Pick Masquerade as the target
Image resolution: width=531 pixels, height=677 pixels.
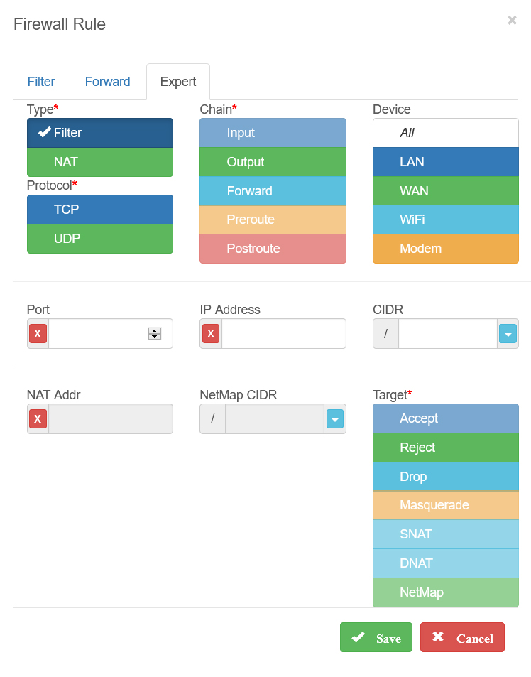click(446, 505)
